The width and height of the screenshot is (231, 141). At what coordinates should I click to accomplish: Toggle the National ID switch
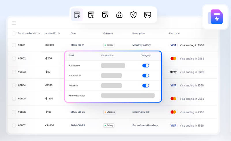point(146,76)
